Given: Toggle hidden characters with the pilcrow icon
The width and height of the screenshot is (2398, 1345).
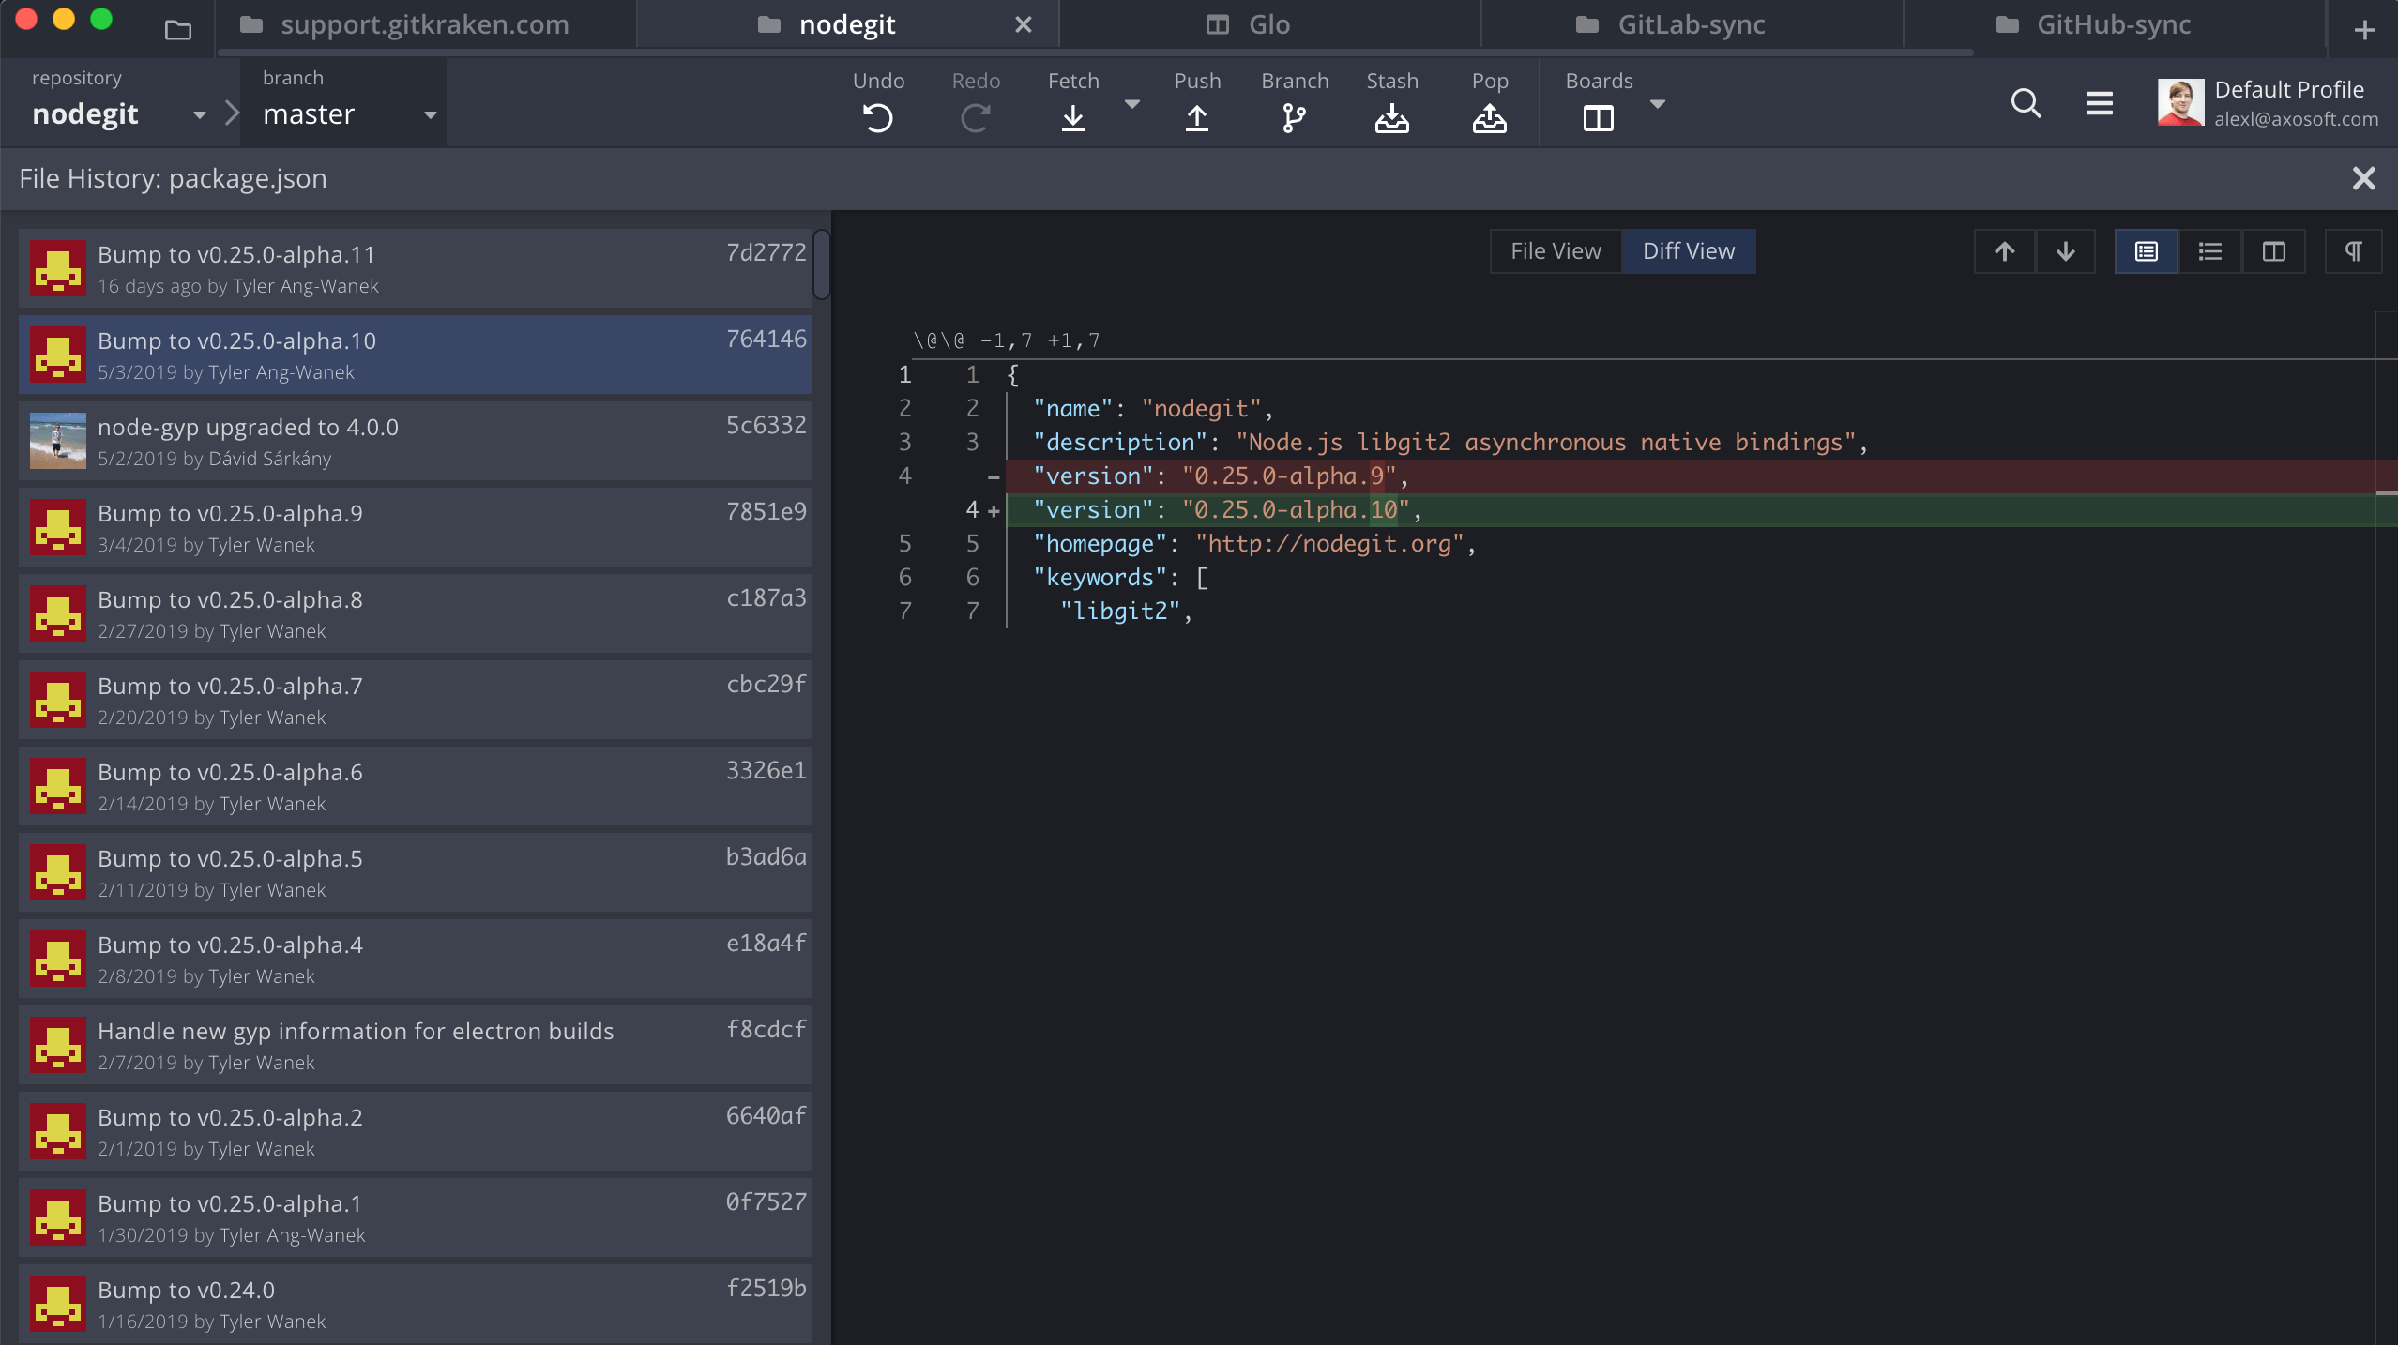Looking at the screenshot, I should (x=2354, y=251).
